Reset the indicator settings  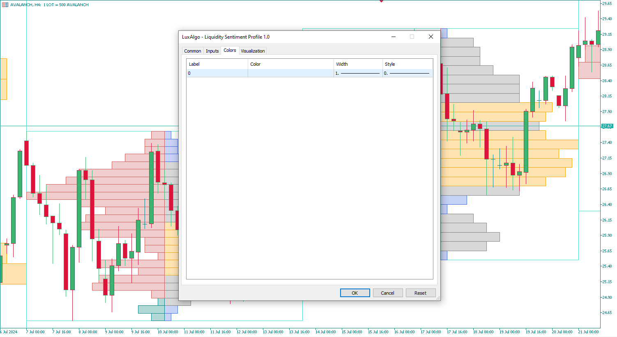pyautogui.click(x=420, y=293)
